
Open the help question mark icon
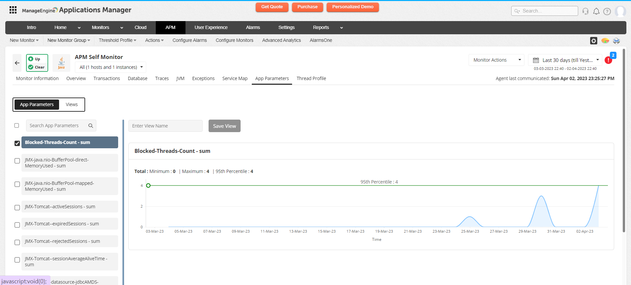click(x=607, y=11)
